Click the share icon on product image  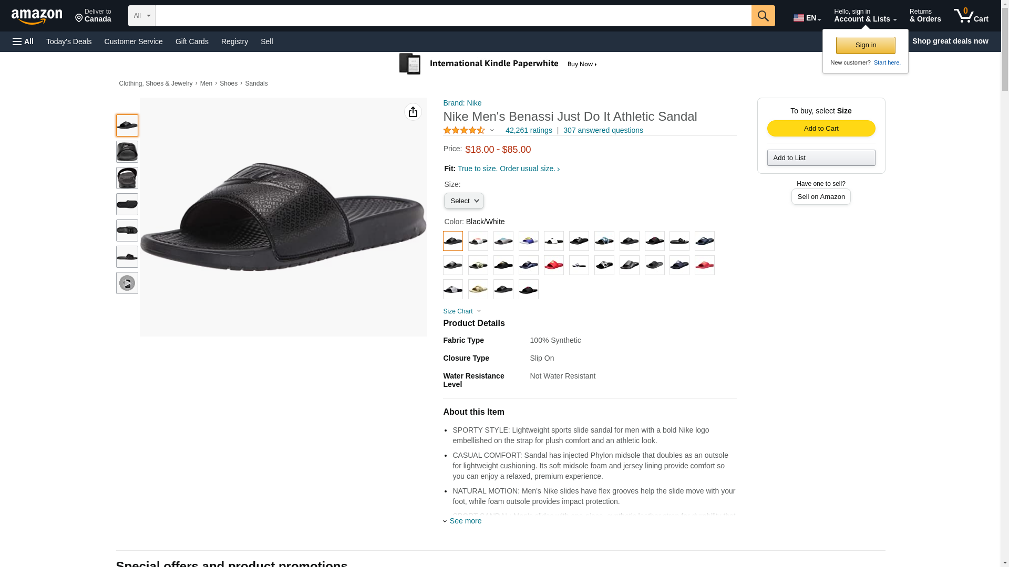click(x=413, y=112)
